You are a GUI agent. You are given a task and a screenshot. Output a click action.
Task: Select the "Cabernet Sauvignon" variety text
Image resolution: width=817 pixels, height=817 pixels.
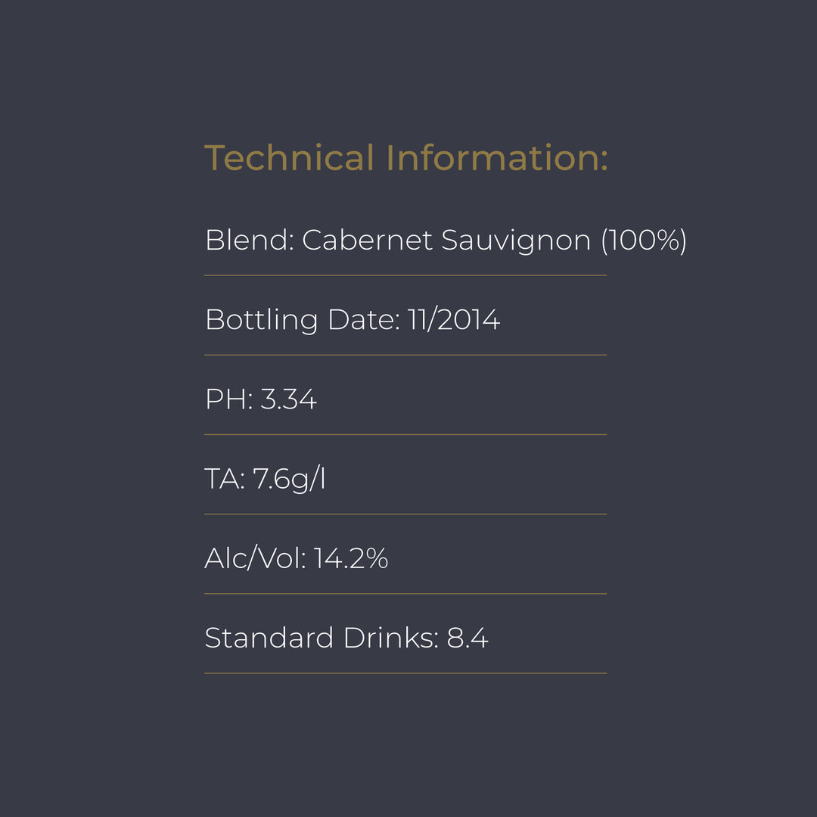446,241
